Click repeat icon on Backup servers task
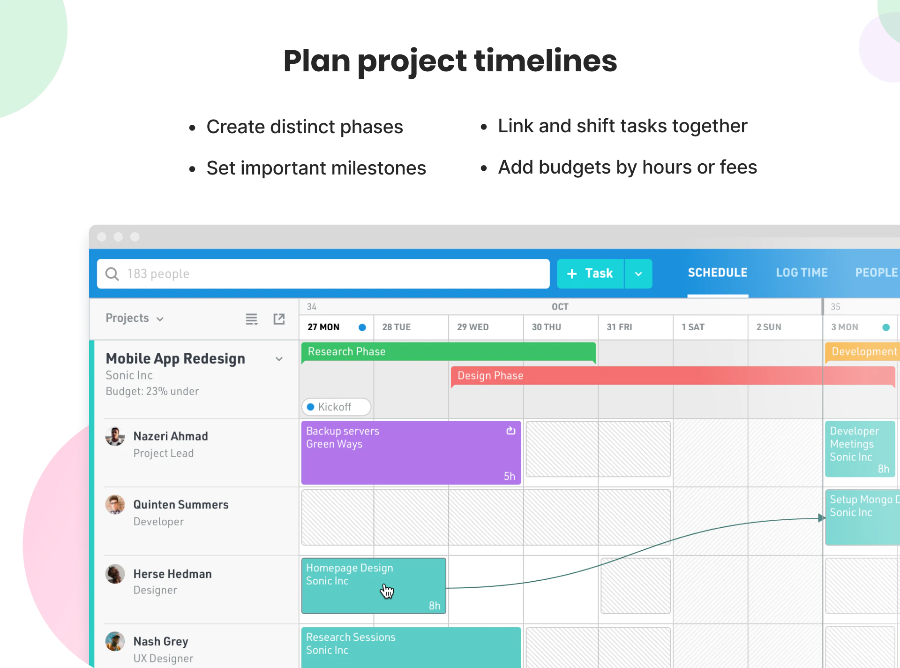The width and height of the screenshot is (900, 668). click(511, 431)
